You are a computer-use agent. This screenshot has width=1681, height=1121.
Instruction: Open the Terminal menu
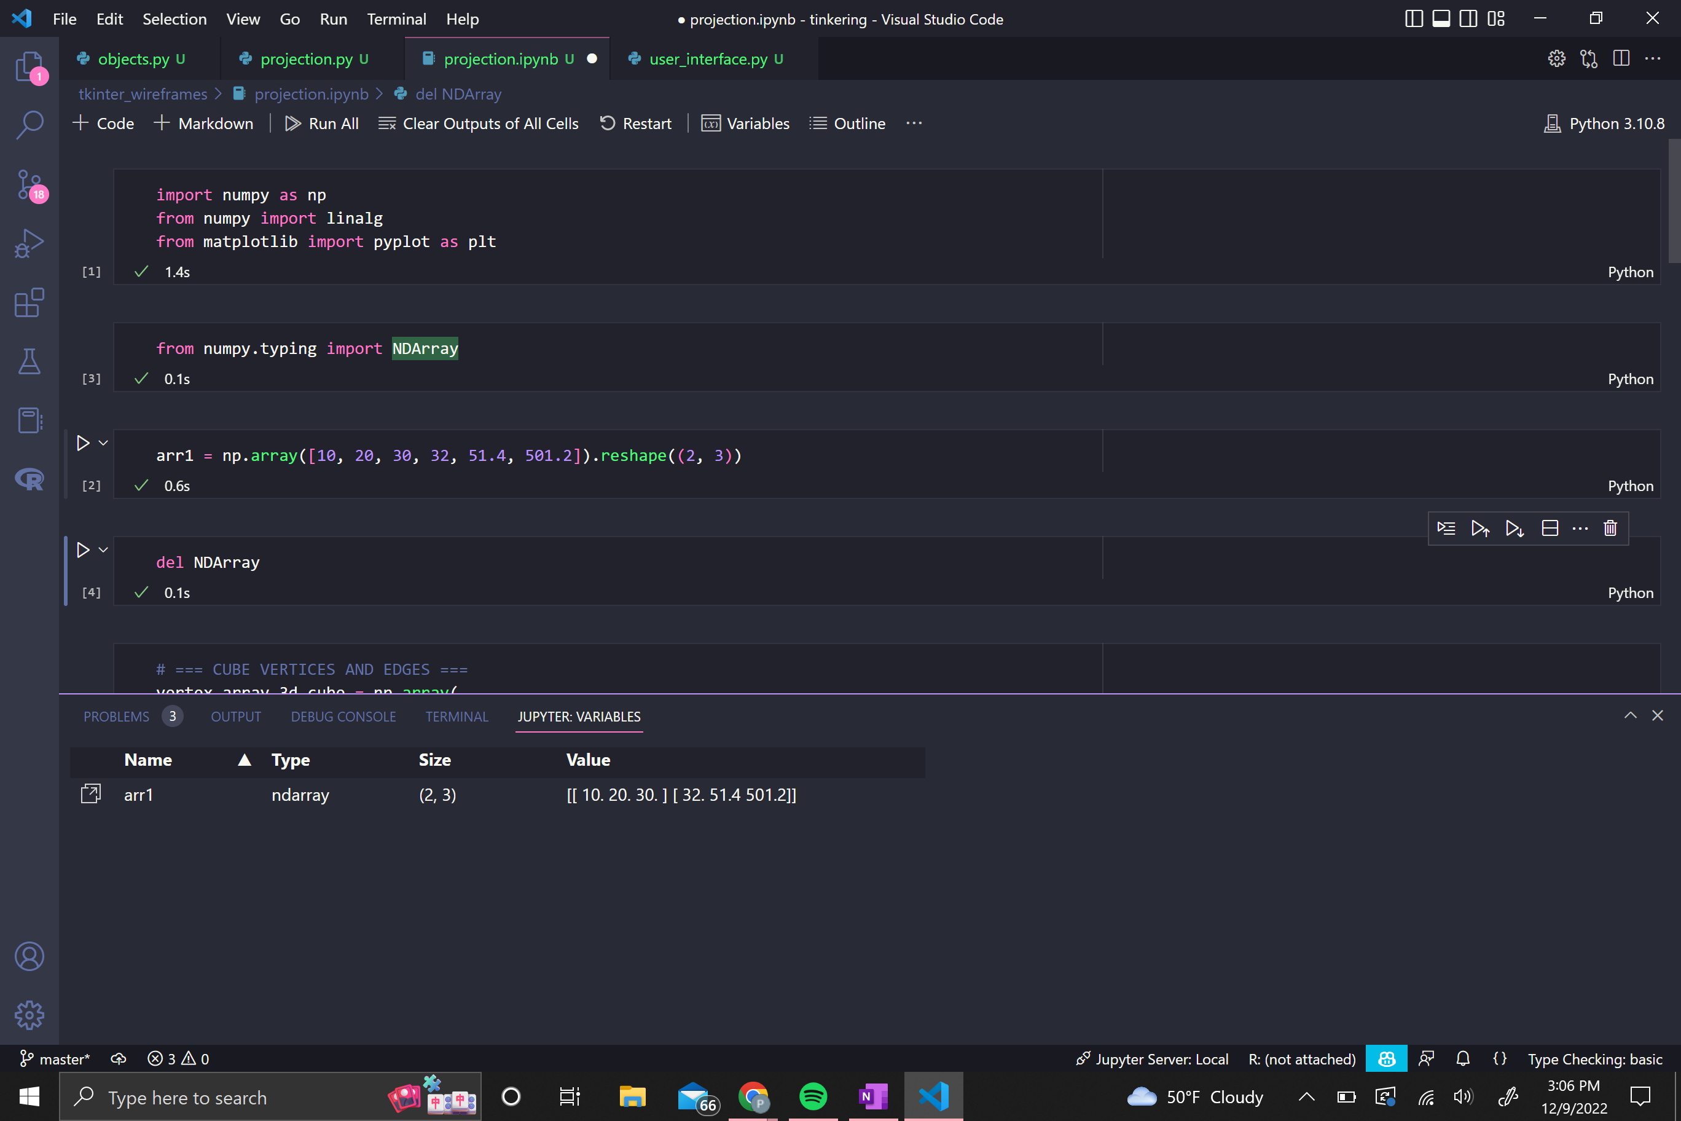click(x=397, y=19)
